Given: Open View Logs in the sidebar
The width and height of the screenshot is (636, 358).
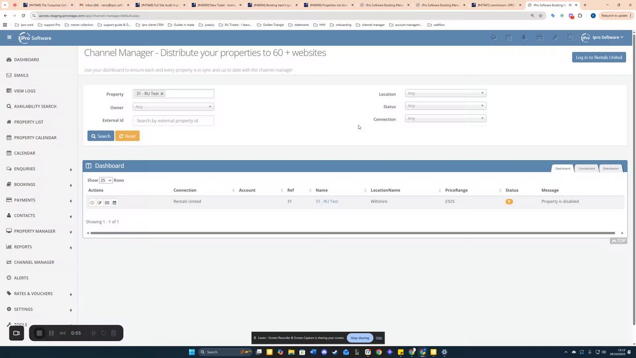Looking at the screenshot, I should (x=24, y=91).
